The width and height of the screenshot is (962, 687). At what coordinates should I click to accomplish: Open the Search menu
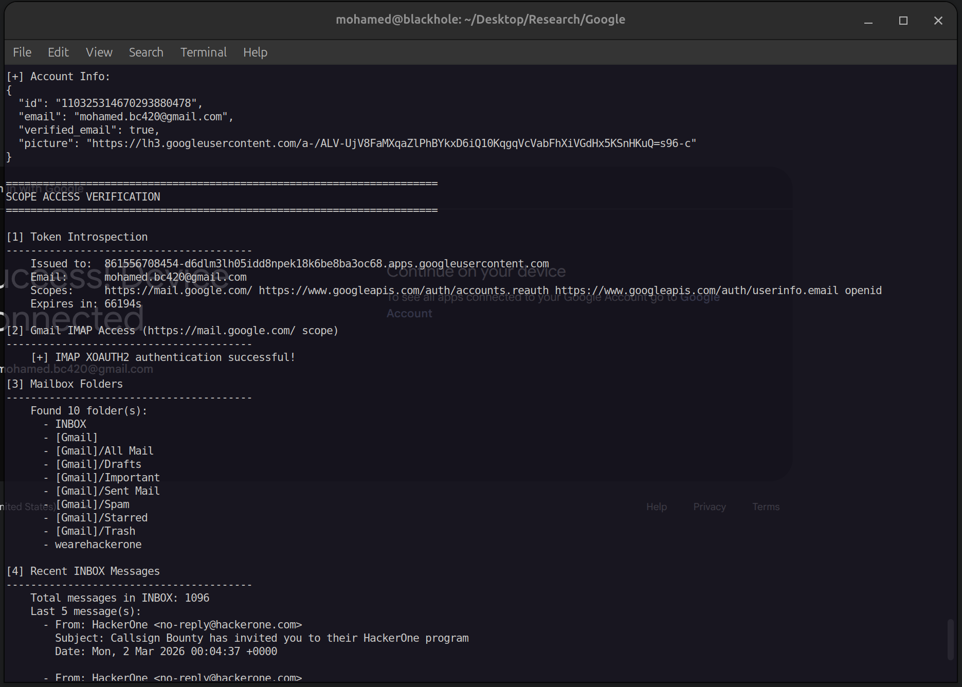click(146, 52)
